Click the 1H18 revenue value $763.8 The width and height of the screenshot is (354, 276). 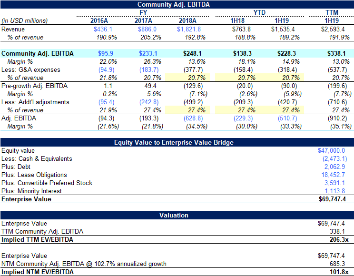coord(241,30)
